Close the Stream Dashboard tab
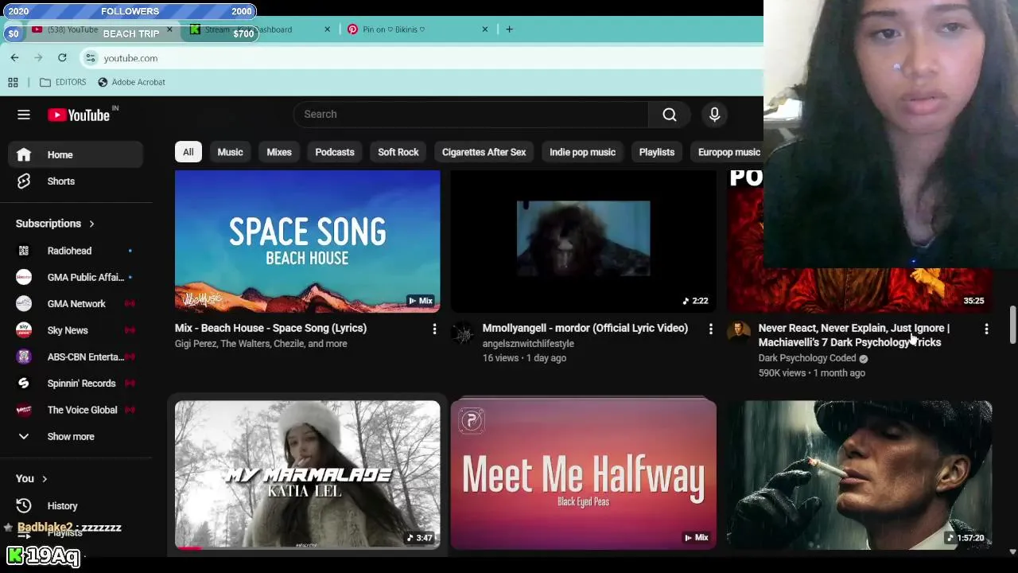The width and height of the screenshot is (1018, 573). click(327, 29)
